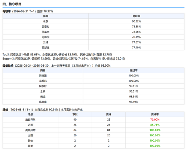Image resolution: width=187 pixels, height=151 pixels.
Task: Select 云城 in the 电联率 table
Action: (46, 42)
